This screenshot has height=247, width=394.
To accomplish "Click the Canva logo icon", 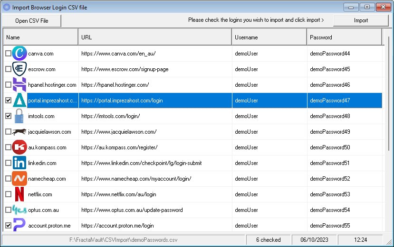I will [19, 54].
